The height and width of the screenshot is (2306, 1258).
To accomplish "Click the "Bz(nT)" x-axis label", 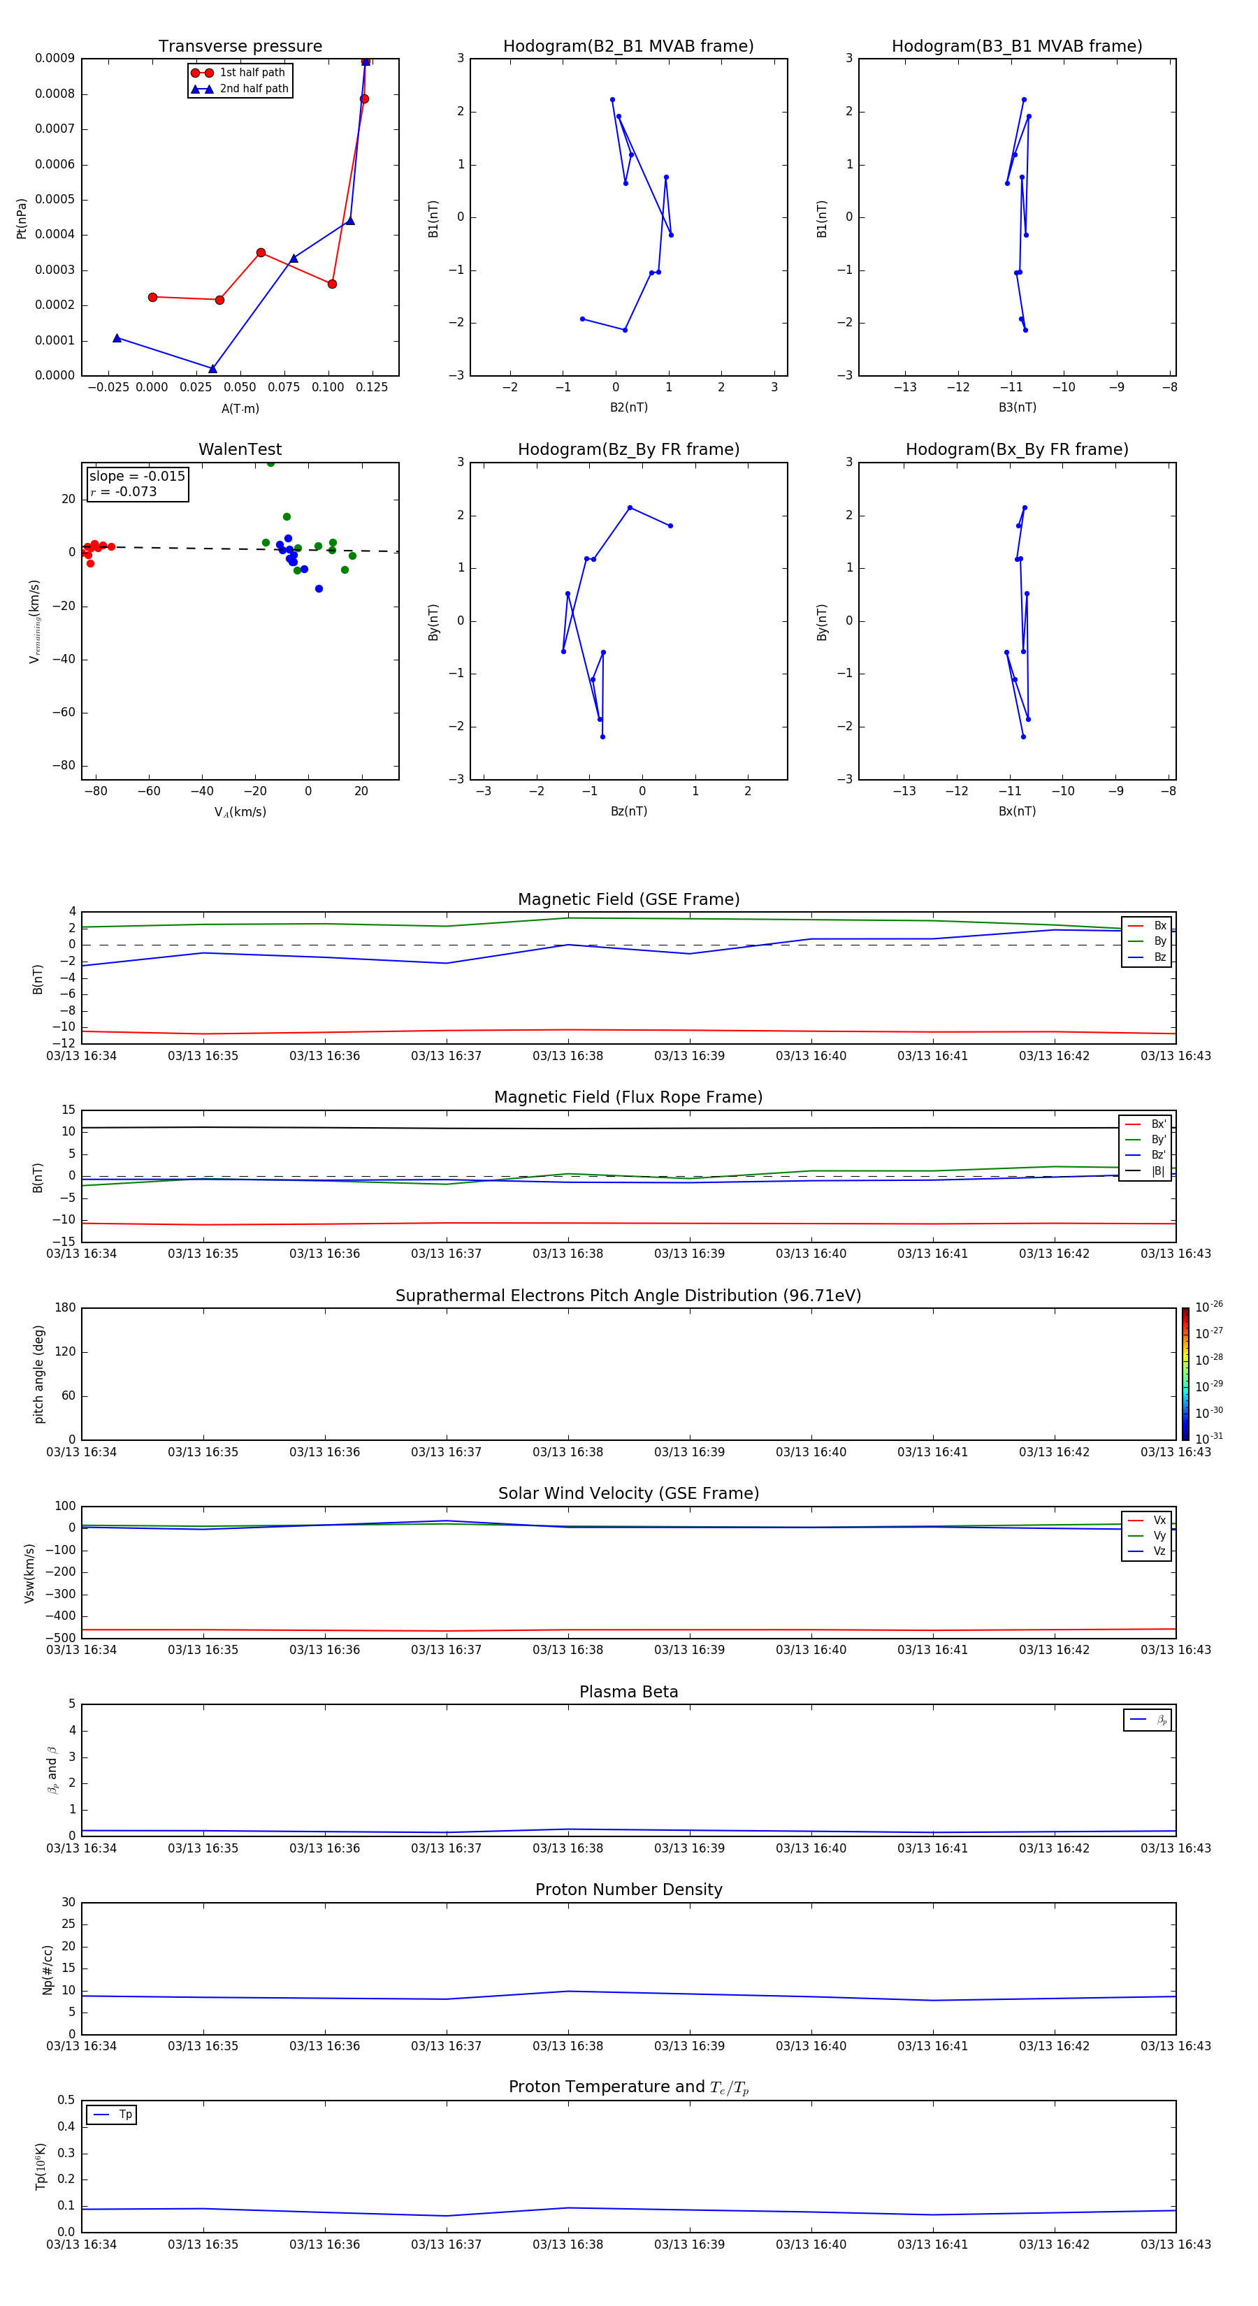I will click(628, 811).
